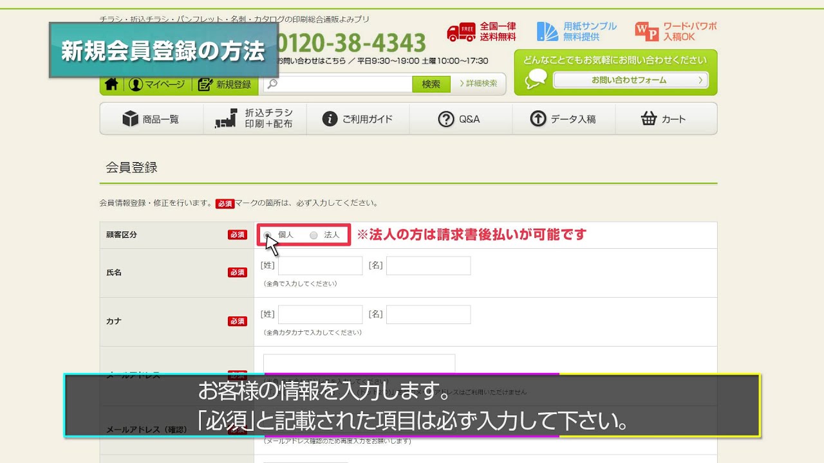Click the magnifier icon in the search box
The width and height of the screenshot is (824, 463).
(272, 84)
